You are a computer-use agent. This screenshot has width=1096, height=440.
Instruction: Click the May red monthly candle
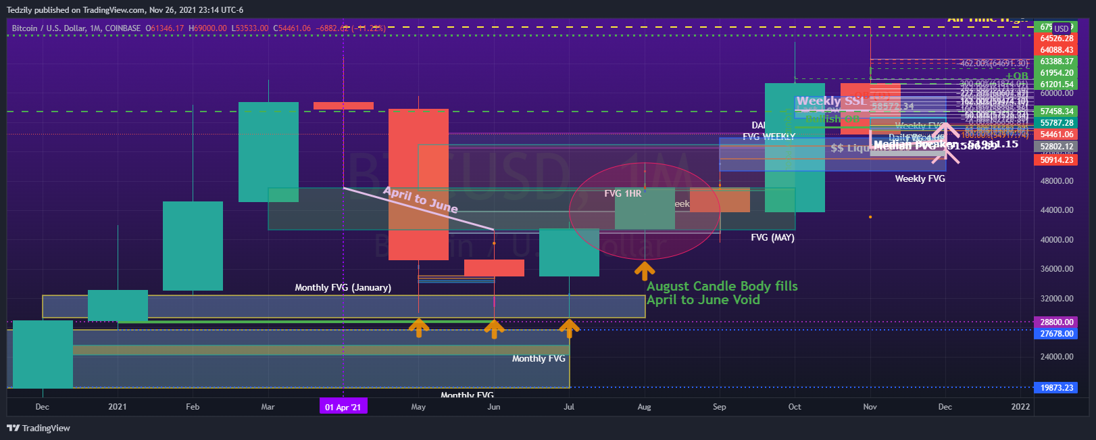pos(418,185)
